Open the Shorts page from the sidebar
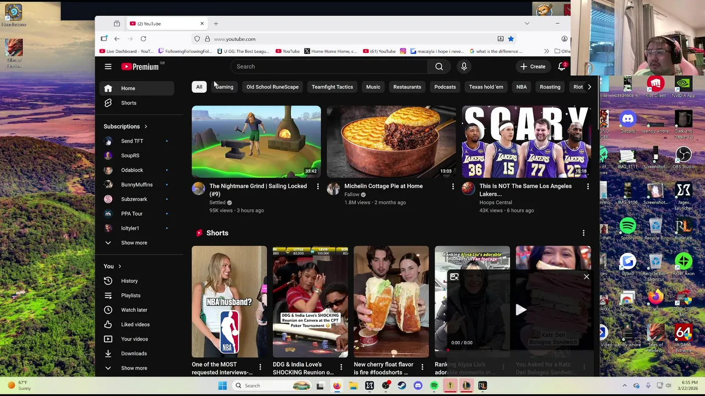Viewport: 705px width, 396px height. point(137,103)
